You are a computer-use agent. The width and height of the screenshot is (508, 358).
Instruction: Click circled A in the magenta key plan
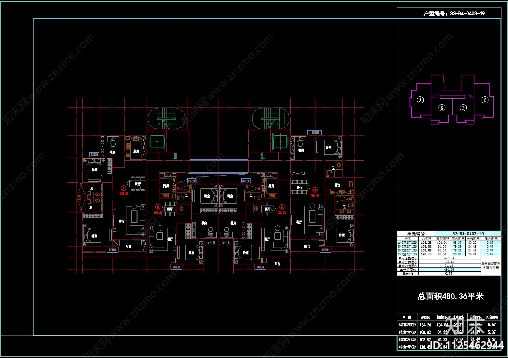[420, 100]
